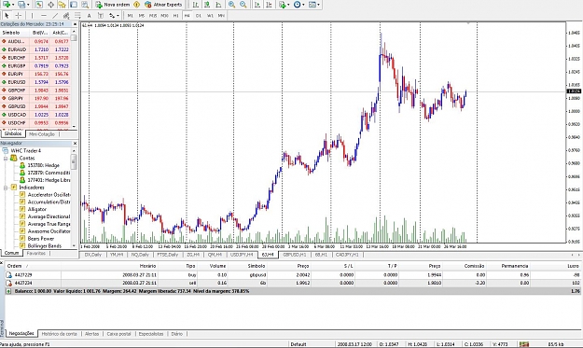Open the New Chart toolbar icon
The image size is (583, 348).
pyautogui.click(x=6, y=5)
